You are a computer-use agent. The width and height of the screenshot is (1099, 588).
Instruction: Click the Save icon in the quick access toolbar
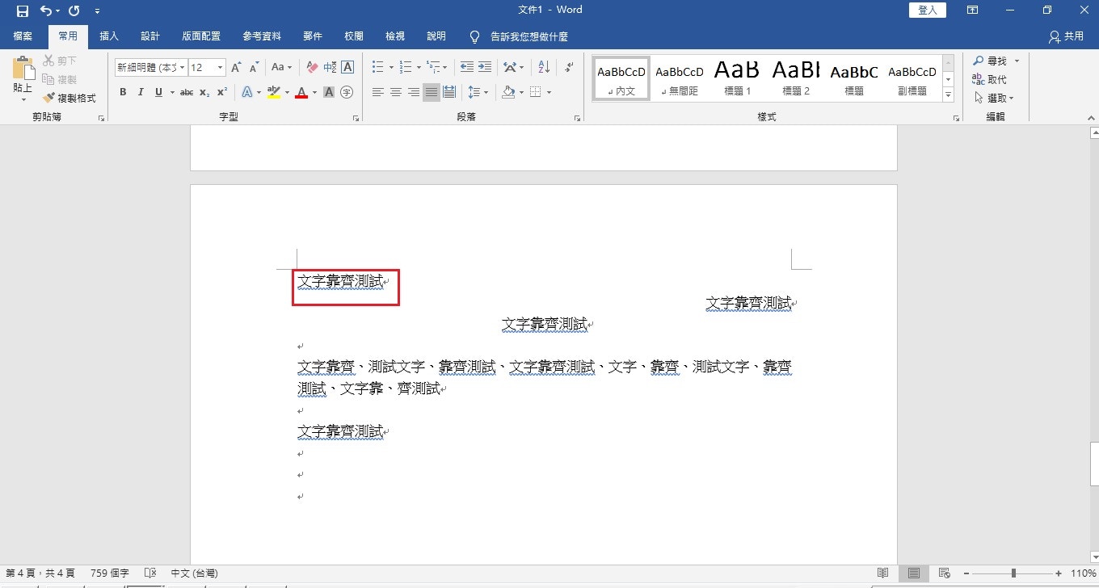[22, 10]
